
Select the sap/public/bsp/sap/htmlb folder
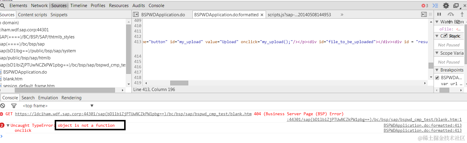[x=25, y=58]
